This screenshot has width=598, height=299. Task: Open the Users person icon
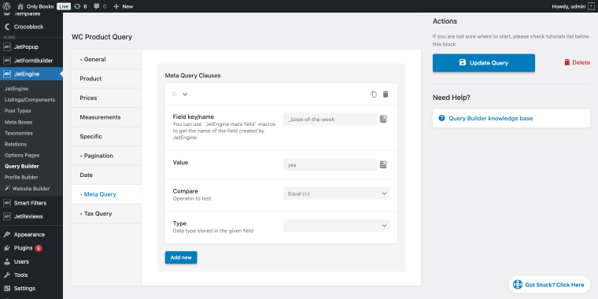(7, 261)
